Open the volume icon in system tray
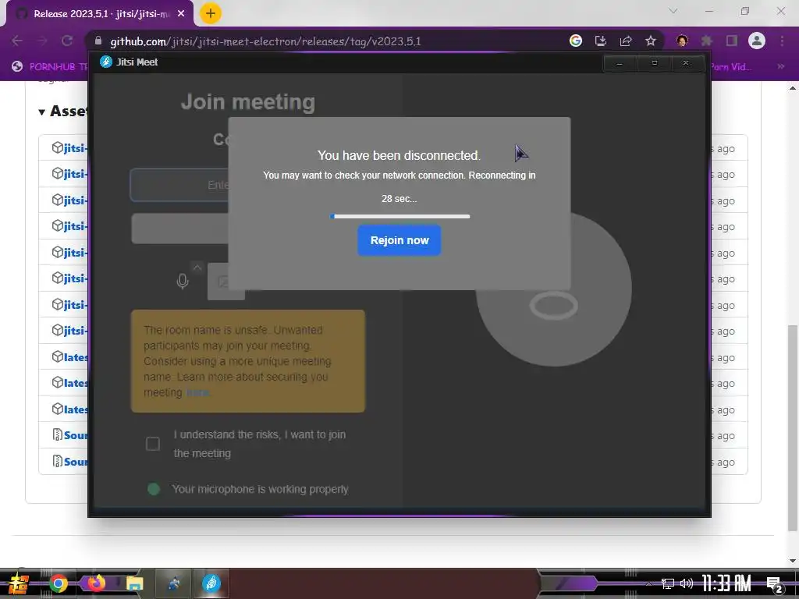 687,583
